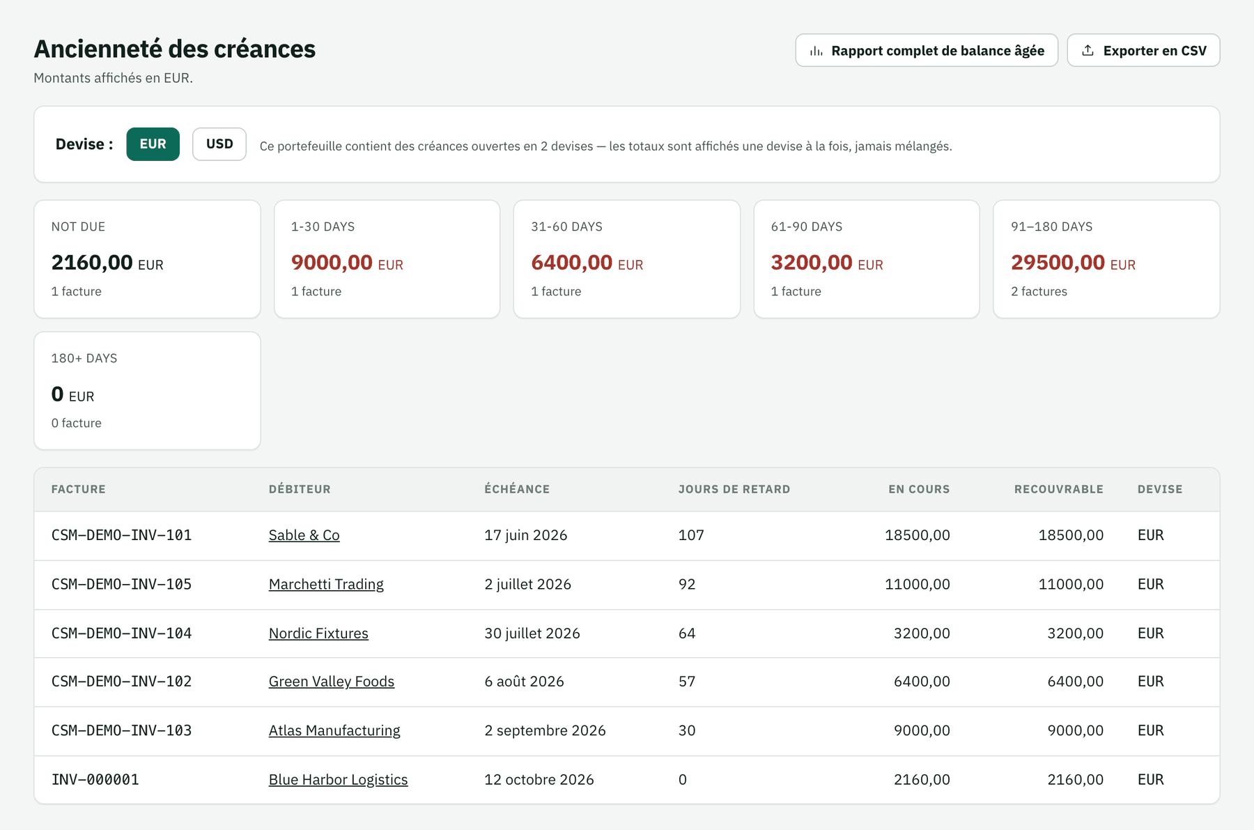Click due date 17 juin 2026
The height and width of the screenshot is (830, 1254).
(x=526, y=535)
